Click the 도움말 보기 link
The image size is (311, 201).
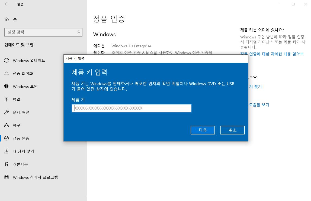(x=259, y=105)
